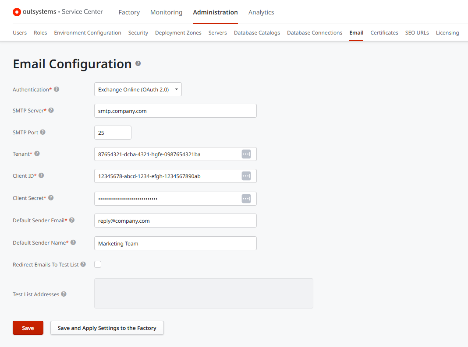This screenshot has height=347, width=468.
Task: Go to Environment Configuration tab
Action: click(x=88, y=32)
